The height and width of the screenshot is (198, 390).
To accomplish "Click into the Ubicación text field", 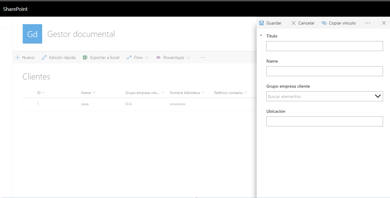I will (325, 122).
